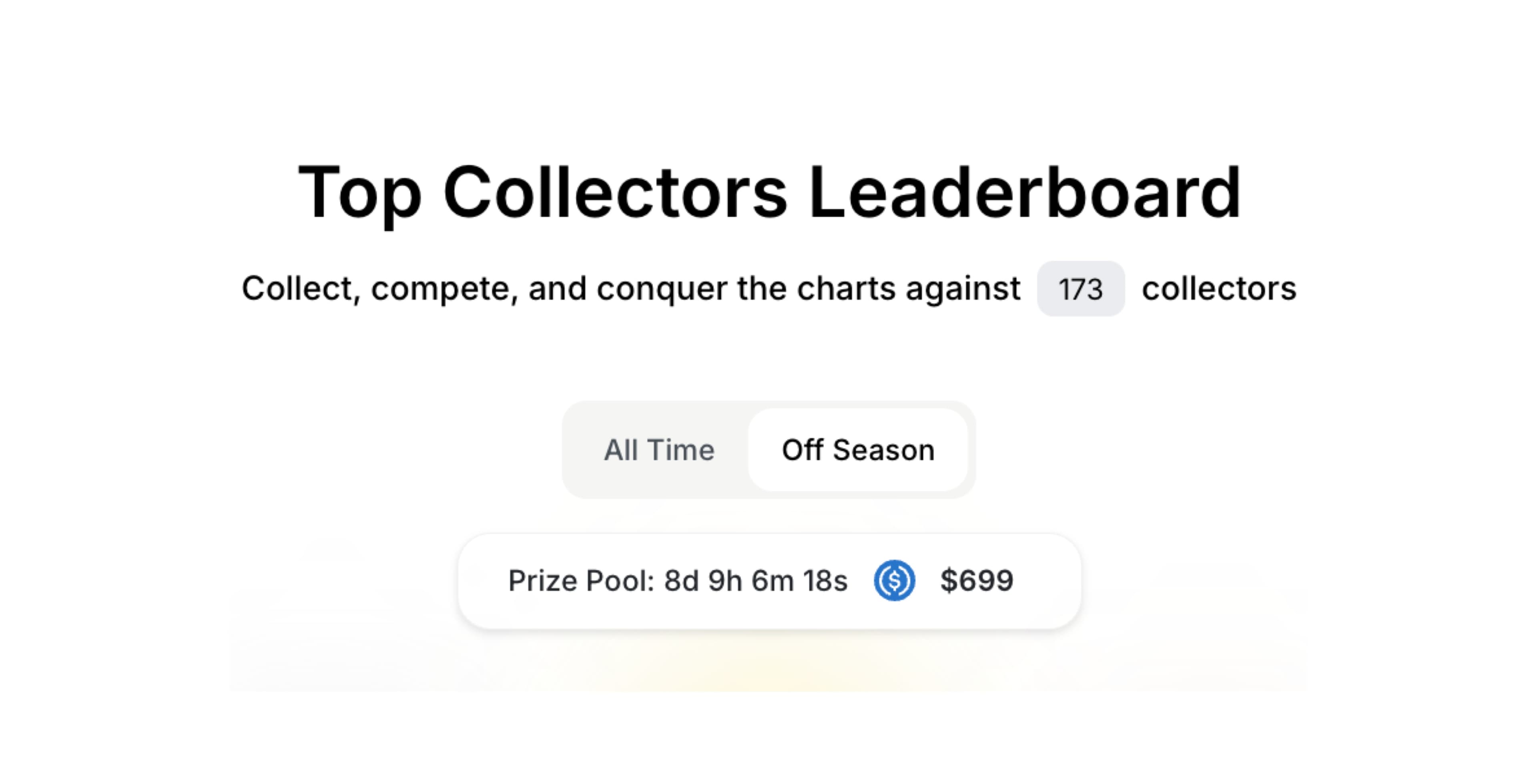Click the word "Collectors" in the heading
The height and width of the screenshot is (768, 1537).
615,192
